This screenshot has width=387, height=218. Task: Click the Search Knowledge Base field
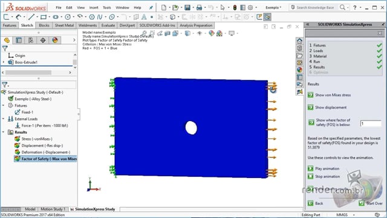315,8
